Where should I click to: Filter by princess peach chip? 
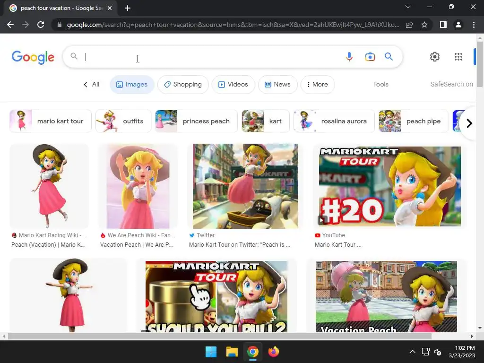(196, 121)
